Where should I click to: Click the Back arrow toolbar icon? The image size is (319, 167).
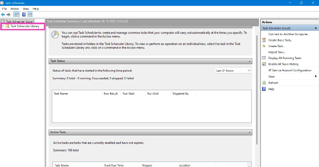click(x=3, y=15)
